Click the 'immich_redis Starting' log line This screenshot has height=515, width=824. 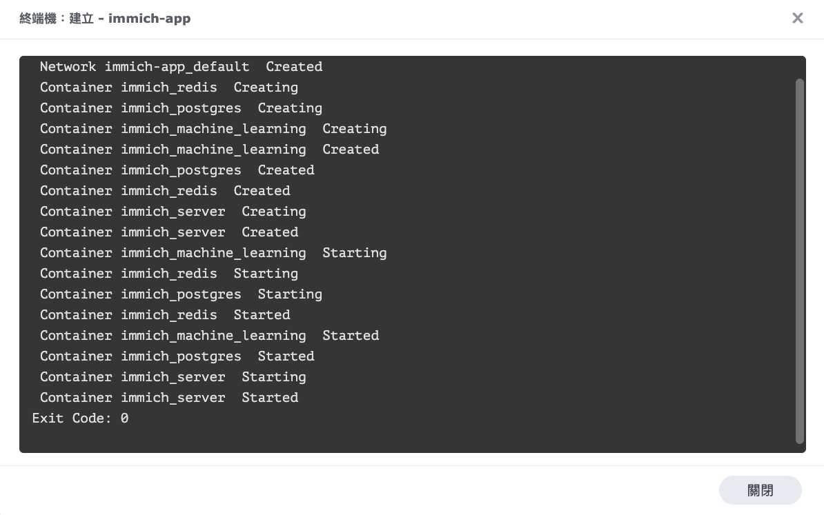pyautogui.click(x=168, y=274)
